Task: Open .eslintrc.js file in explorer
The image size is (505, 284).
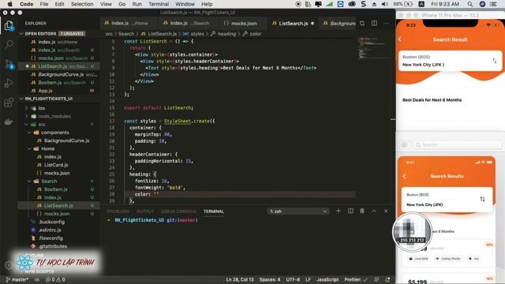Action: click(50, 230)
